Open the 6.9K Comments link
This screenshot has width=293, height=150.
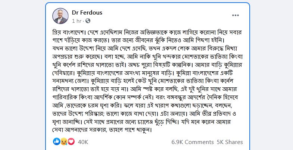tap(192, 142)
